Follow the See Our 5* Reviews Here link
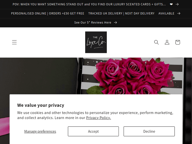This screenshot has width=192, height=144. 93,23
